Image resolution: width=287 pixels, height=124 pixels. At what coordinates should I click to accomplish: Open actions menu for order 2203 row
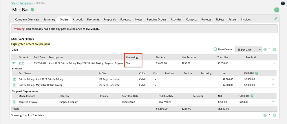[274, 63]
